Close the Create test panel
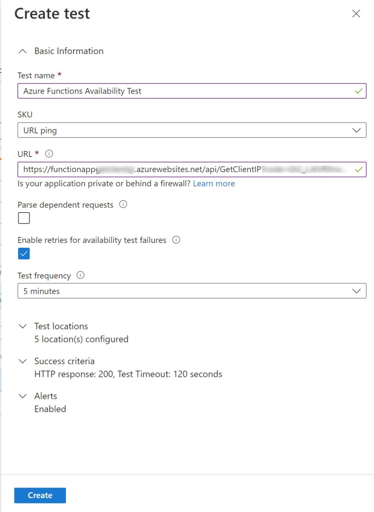This screenshot has height=512, width=374. [x=356, y=14]
